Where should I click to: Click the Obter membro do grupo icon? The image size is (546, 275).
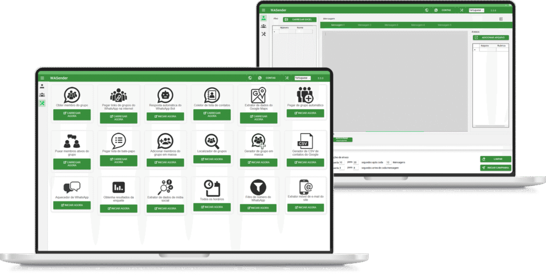point(72,95)
